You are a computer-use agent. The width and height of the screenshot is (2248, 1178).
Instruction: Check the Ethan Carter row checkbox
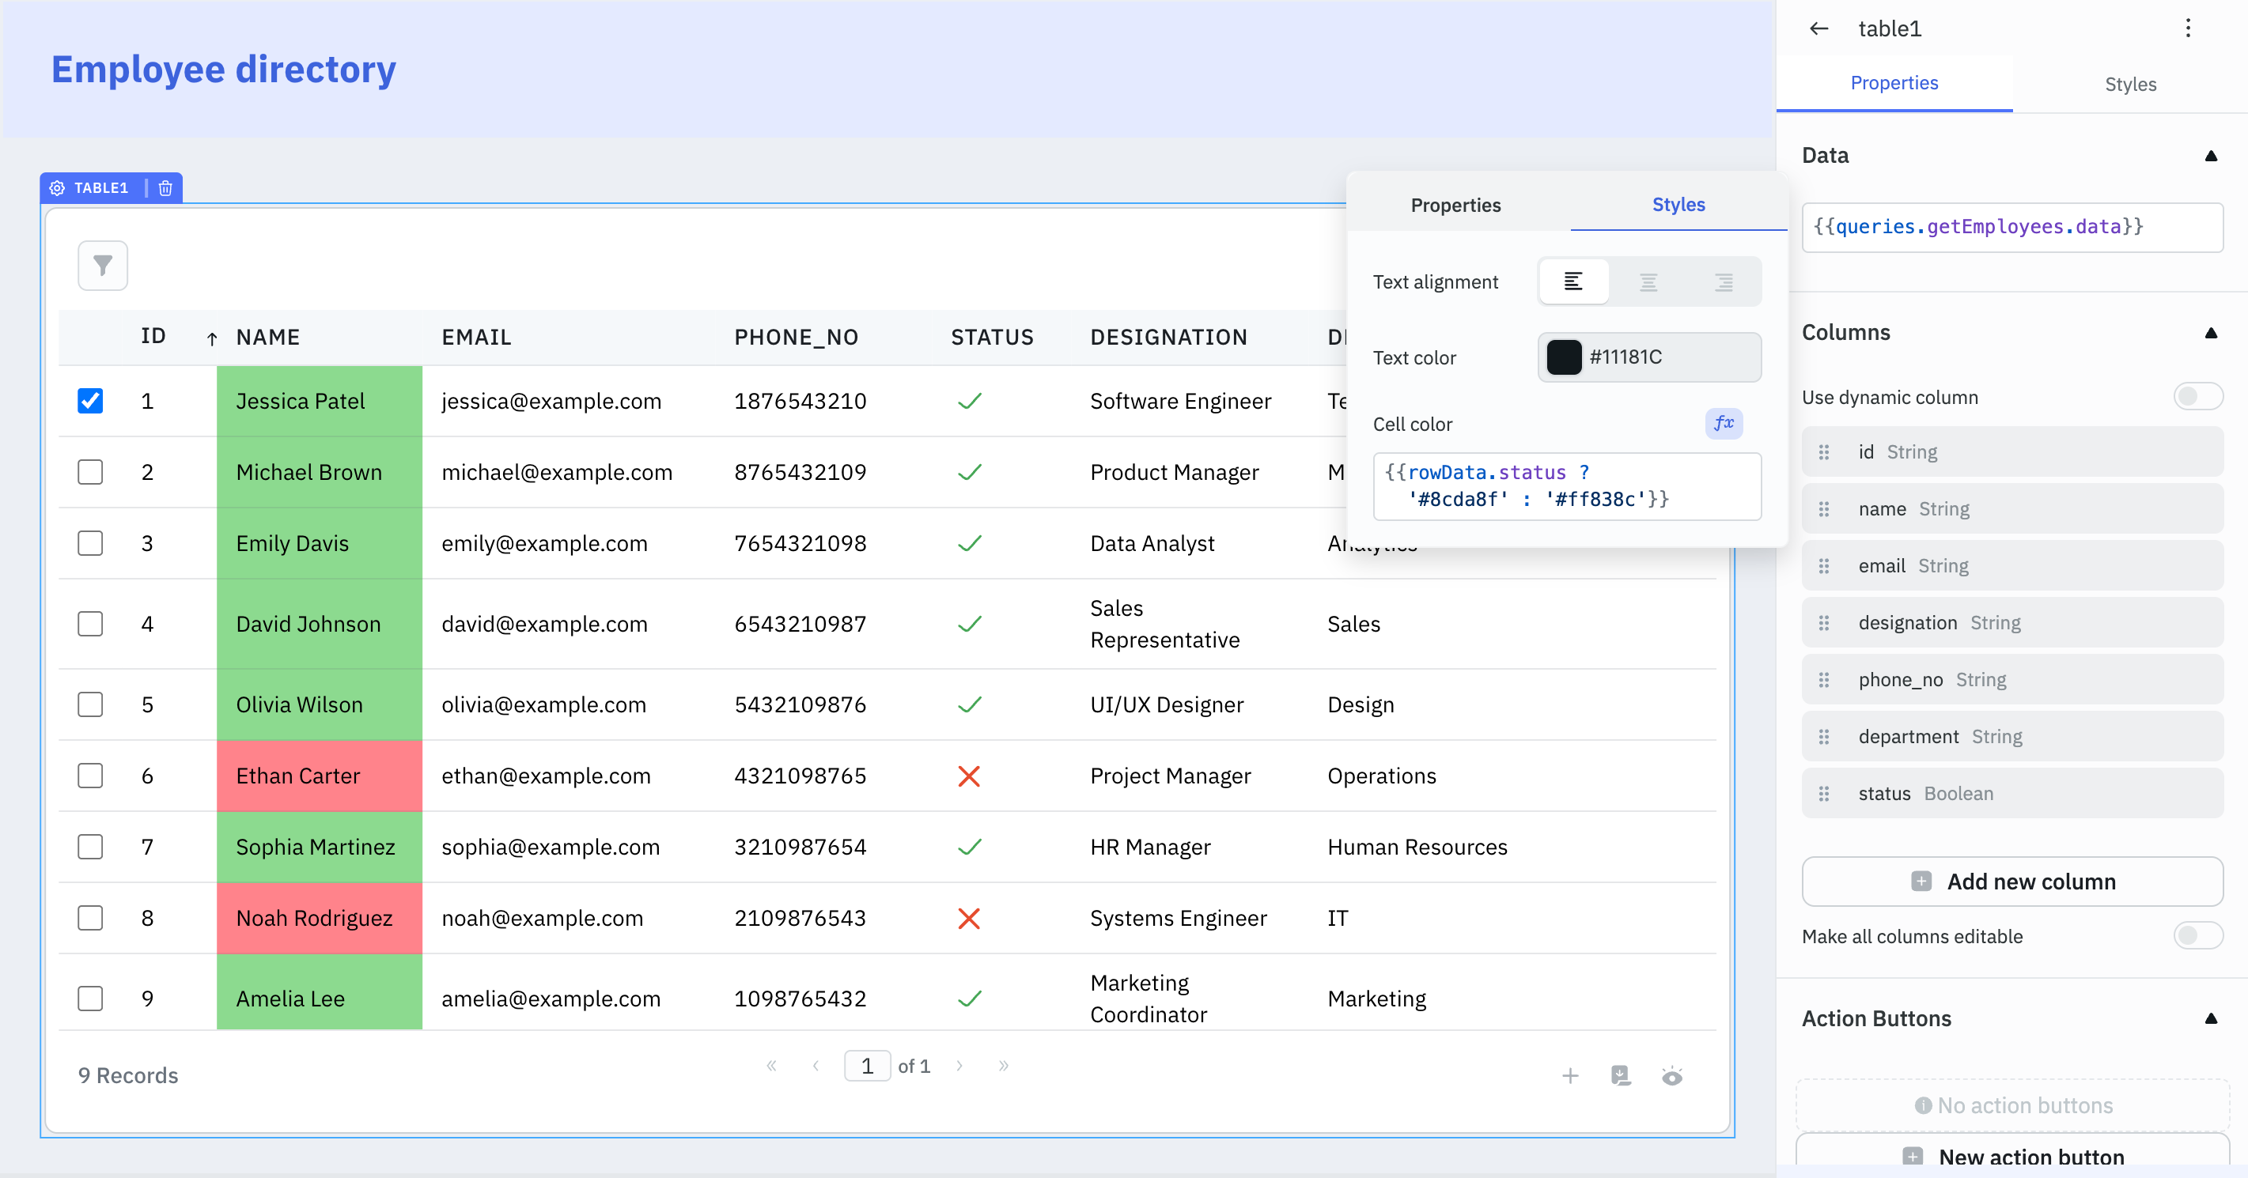coord(90,775)
